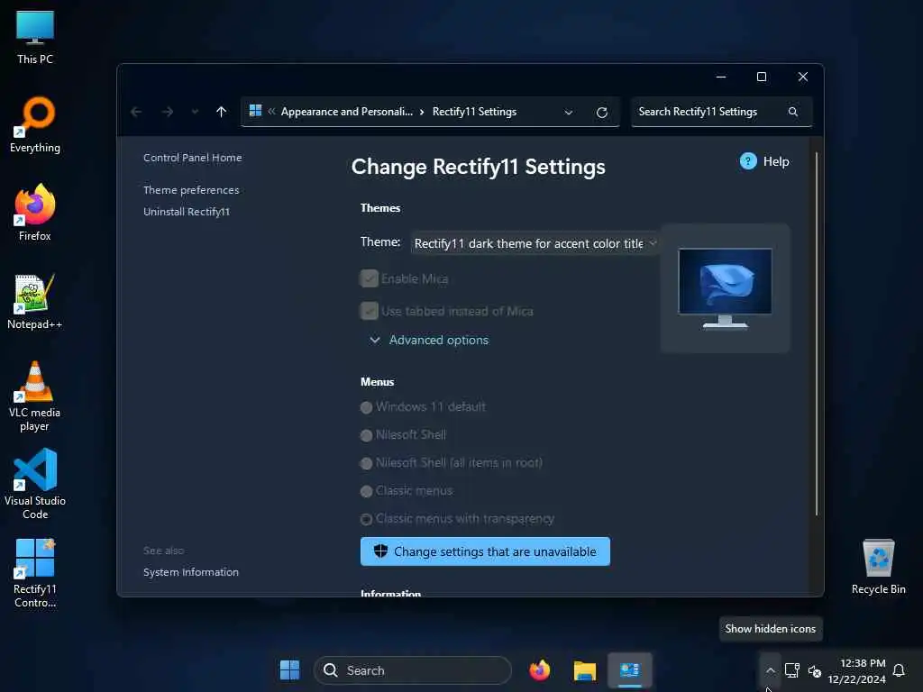Image resolution: width=923 pixels, height=692 pixels.
Task: Select the Classic menus radio button
Action: (x=366, y=491)
